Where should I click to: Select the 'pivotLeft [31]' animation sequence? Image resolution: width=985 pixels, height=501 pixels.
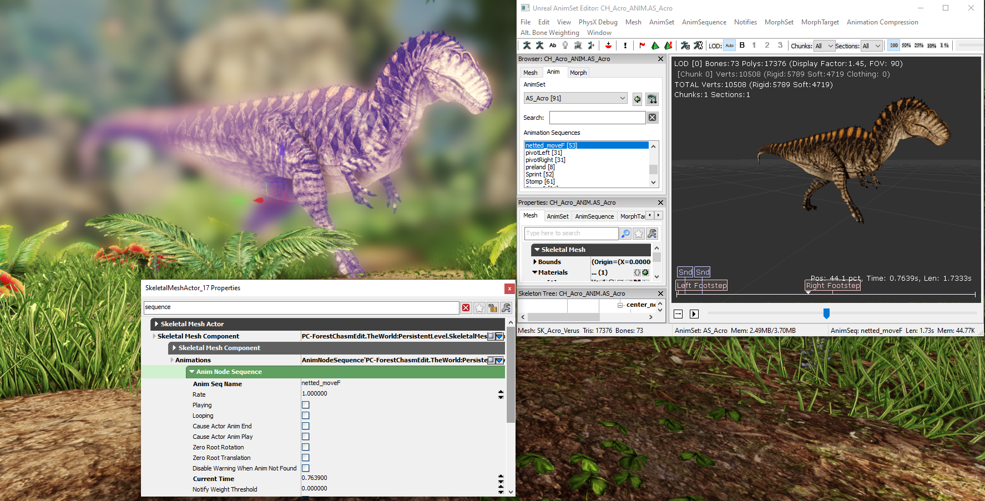click(x=544, y=153)
